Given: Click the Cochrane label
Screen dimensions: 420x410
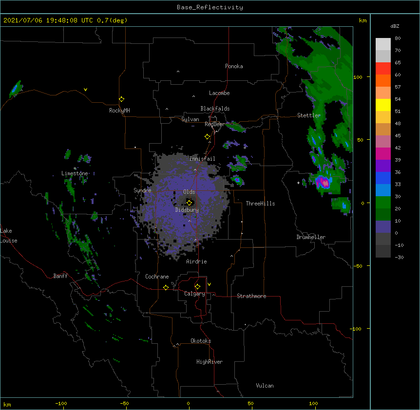Looking at the screenshot, I should pos(157,277).
